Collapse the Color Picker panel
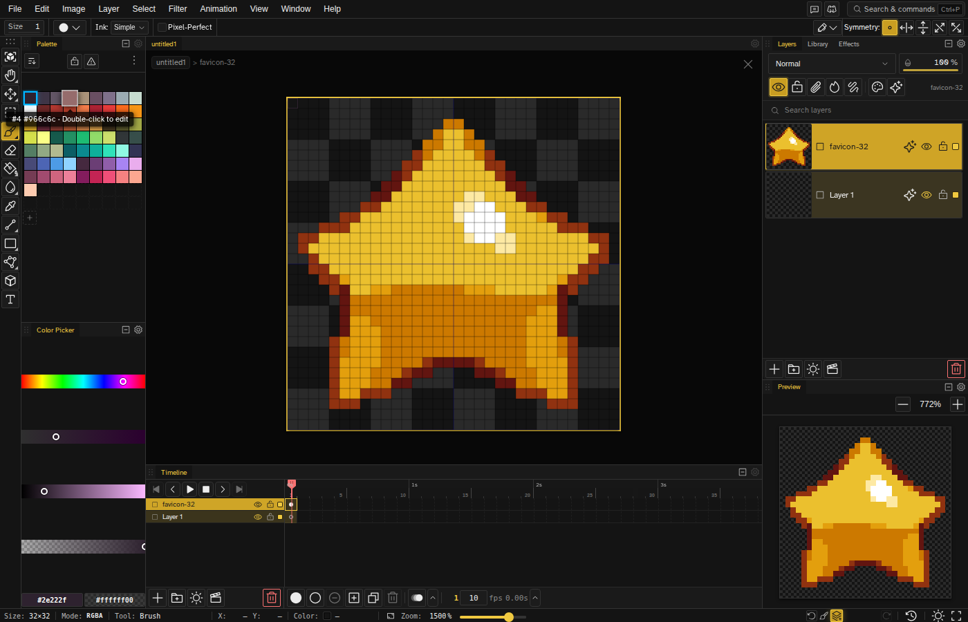The image size is (968, 622). pyautogui.click(x=126, y=330)
